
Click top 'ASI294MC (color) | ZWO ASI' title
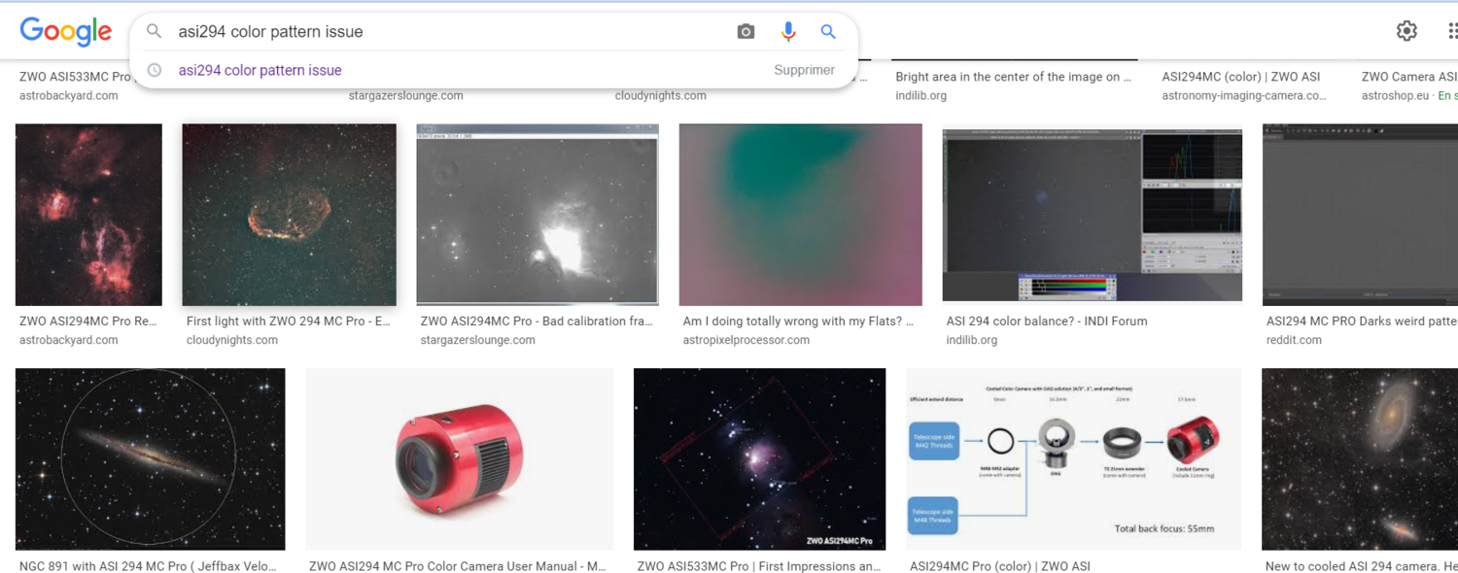point(1241,77)
